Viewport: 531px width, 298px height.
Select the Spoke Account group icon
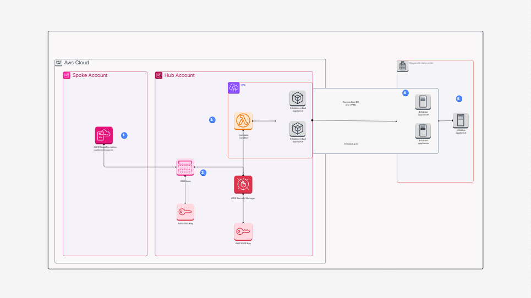click(x=67, y=75)
